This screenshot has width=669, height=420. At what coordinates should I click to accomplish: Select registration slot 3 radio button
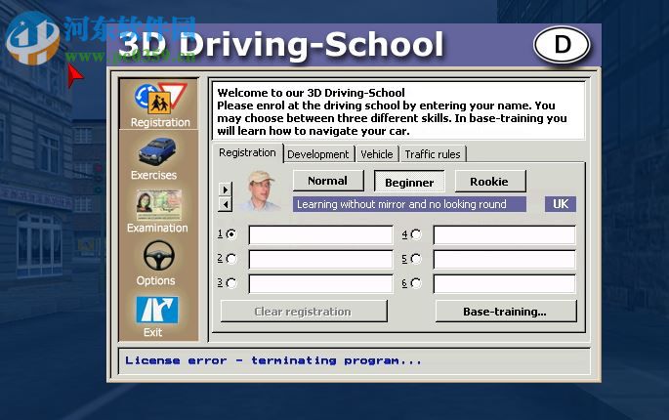point(230,282)
